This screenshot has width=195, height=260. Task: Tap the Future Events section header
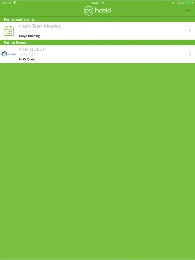point(97,43)
